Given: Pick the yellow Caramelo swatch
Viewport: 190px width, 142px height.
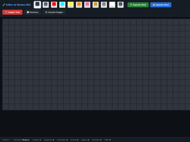Looking at the screenshot, I should click(x=71, y=5).
